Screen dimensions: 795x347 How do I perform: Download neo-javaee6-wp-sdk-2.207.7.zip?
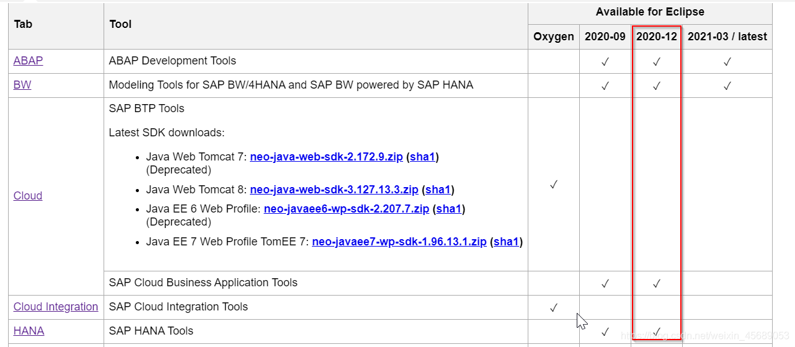pyautogui.click(x=347, y=209)
